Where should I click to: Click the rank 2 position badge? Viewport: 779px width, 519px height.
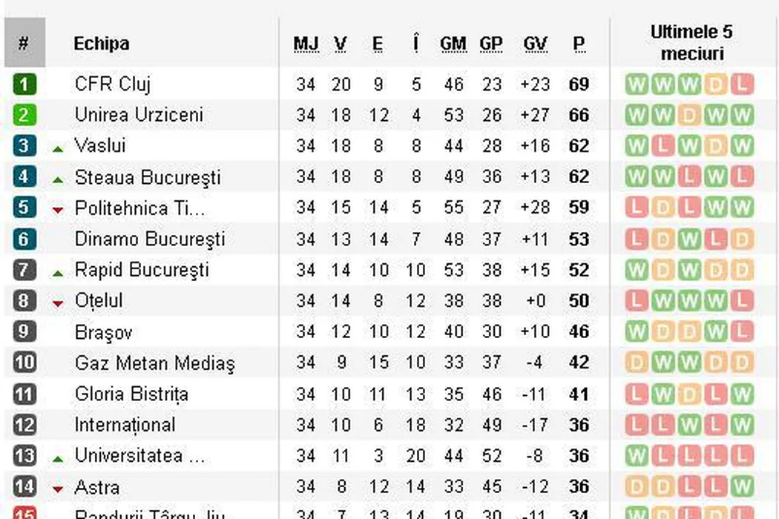[x=24, y=115]
